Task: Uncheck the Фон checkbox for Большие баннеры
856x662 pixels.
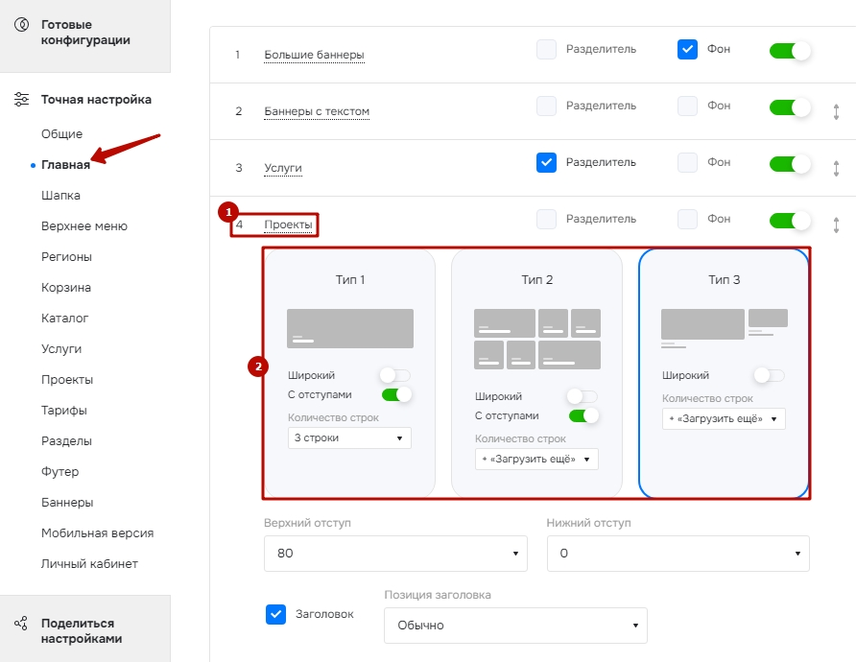Action: (687, 49)
